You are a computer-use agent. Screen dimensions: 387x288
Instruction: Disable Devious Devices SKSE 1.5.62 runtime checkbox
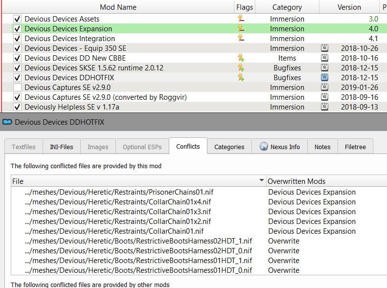17,68
